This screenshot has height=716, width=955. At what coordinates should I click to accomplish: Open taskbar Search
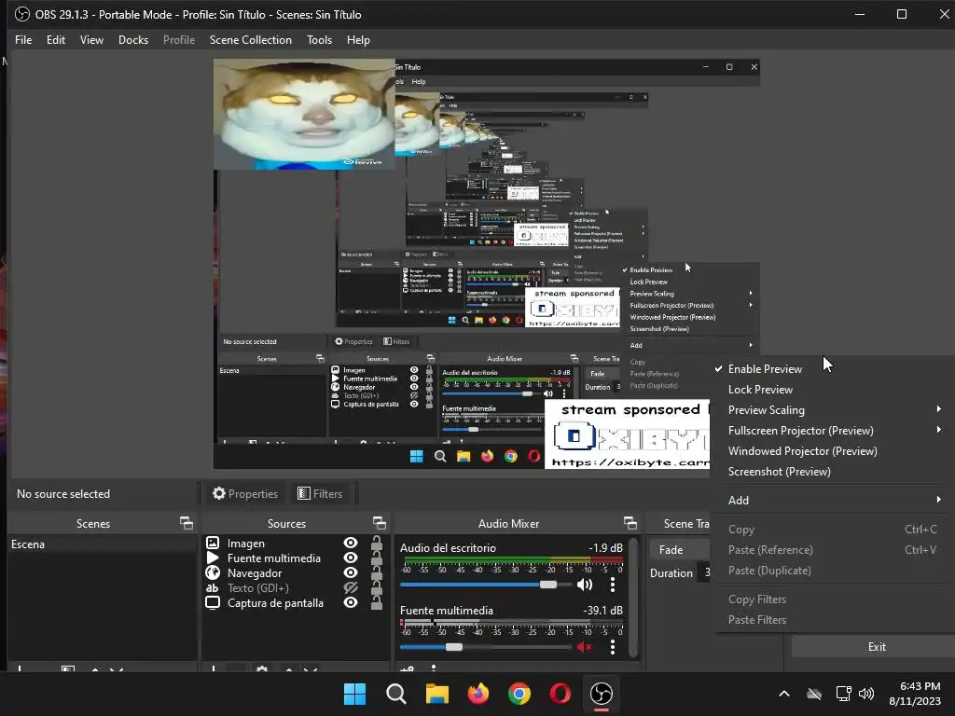tap(395, 694)
